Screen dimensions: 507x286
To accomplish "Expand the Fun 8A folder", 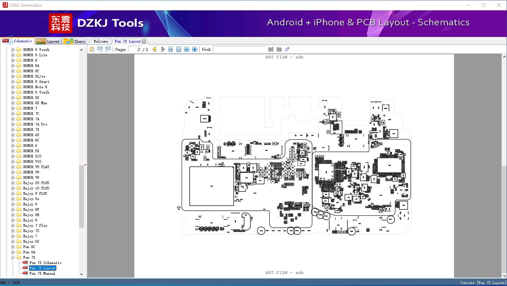I will click(x=13, y=252).
